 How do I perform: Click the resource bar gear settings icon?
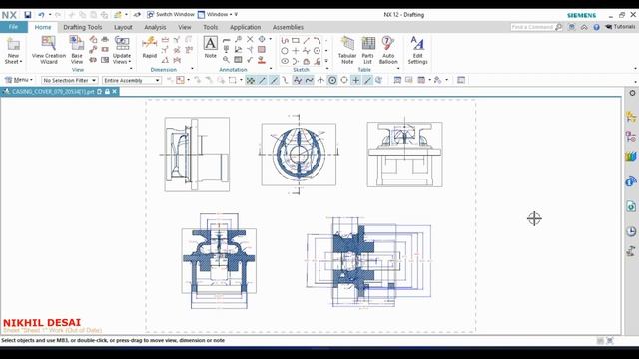tap(632, 93)
